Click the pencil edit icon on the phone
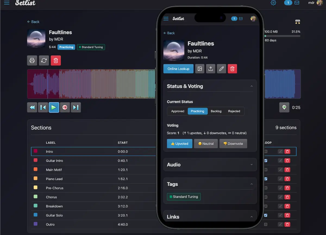Image resolution: width=326 pixels, height=235 pixels. point(221,69)
